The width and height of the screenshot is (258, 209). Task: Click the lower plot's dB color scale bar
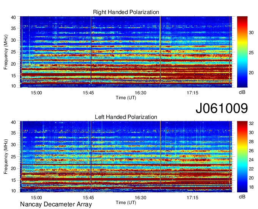point(242,157)
